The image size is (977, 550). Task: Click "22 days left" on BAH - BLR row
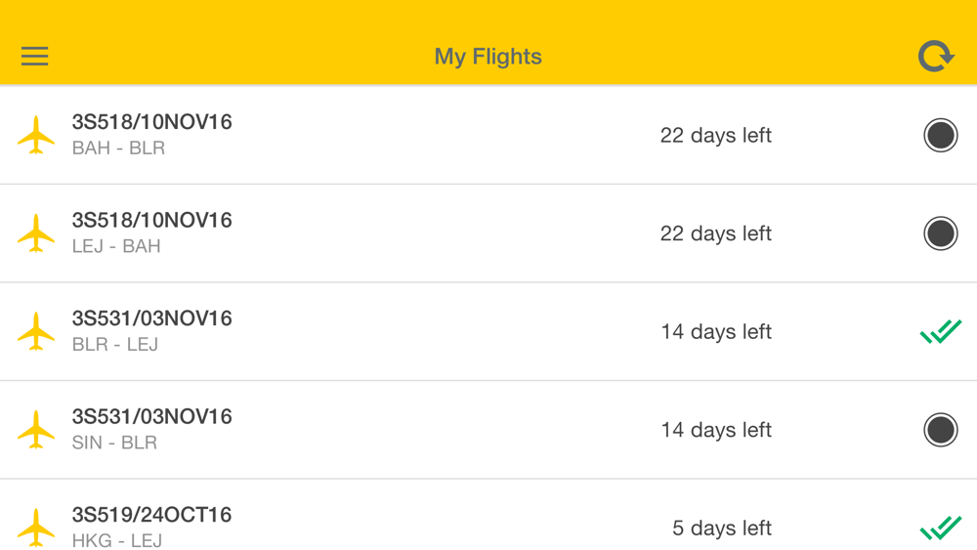point(715,136)
